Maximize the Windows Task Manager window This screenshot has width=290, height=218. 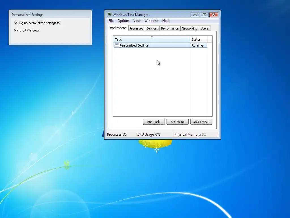tap(204, 15)
